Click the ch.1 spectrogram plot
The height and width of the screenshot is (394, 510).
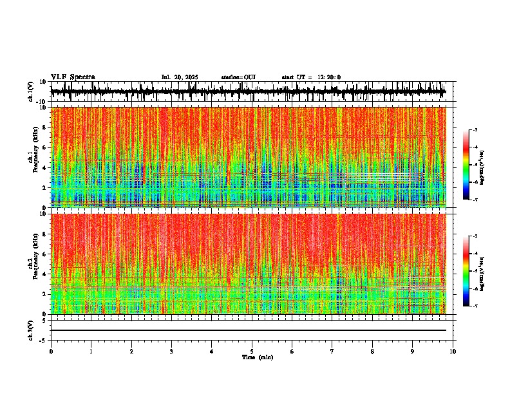[248, 157]
